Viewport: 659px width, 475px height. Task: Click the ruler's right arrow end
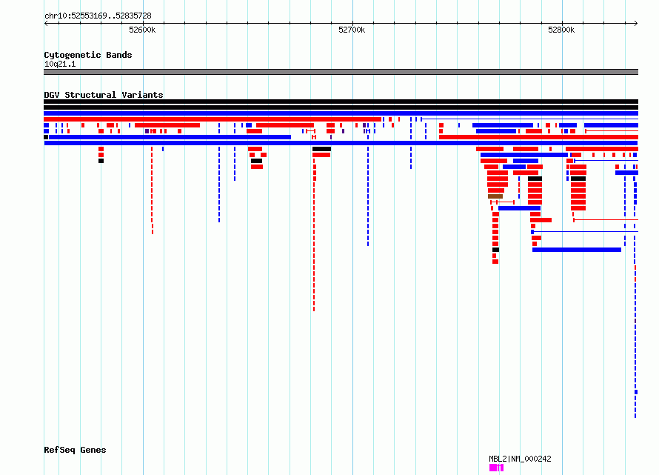pos(636,24)
